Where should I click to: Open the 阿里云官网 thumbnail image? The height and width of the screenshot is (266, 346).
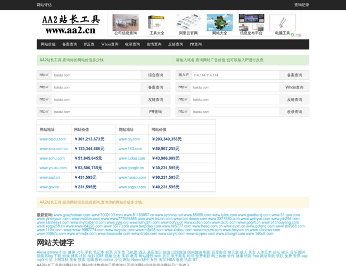188,22
